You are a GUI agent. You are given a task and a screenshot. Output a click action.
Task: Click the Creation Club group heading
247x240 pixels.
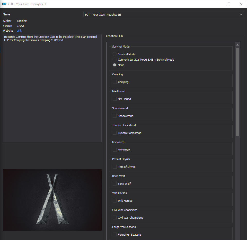click(x=114, y=36)
